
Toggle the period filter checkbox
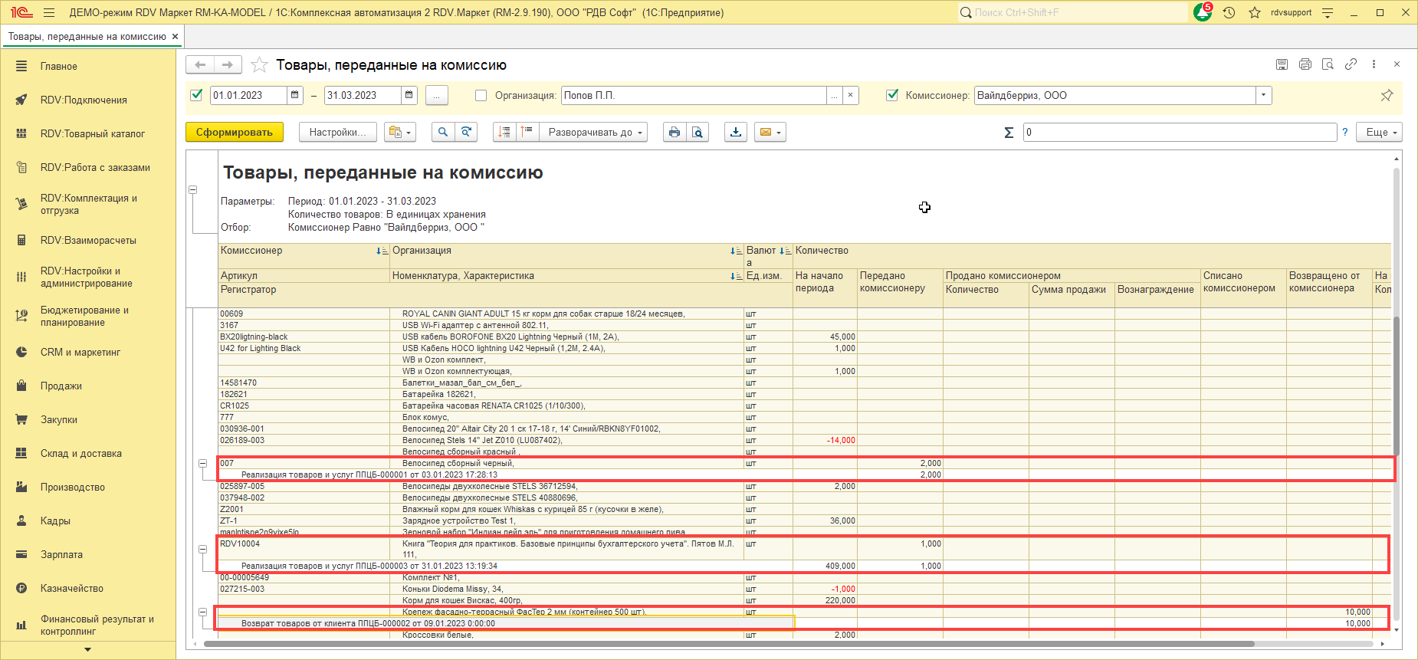tap(196, 95)
